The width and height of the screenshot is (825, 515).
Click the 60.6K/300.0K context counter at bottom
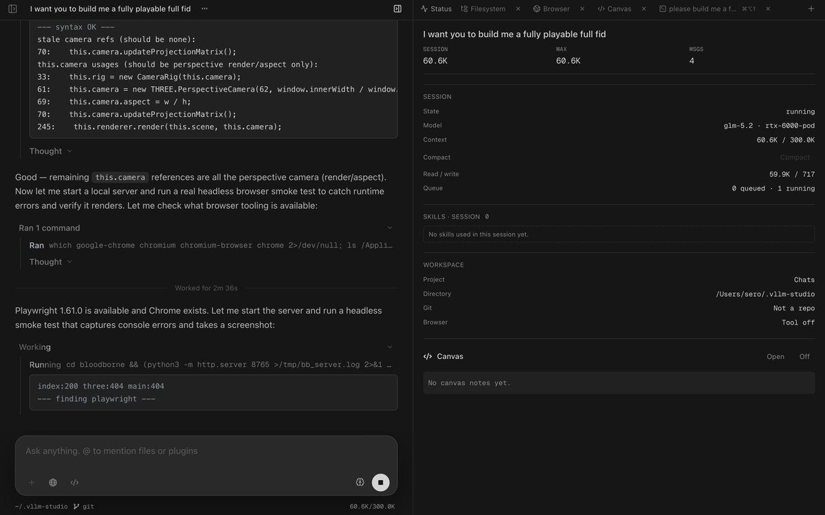(x=372, y=507)
